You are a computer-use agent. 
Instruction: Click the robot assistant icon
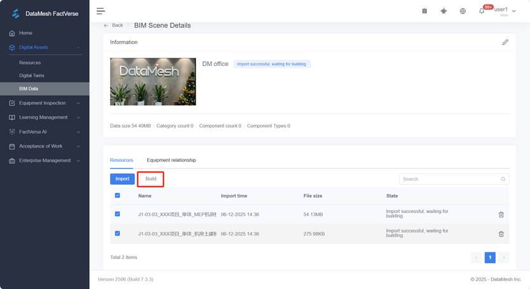443,11
